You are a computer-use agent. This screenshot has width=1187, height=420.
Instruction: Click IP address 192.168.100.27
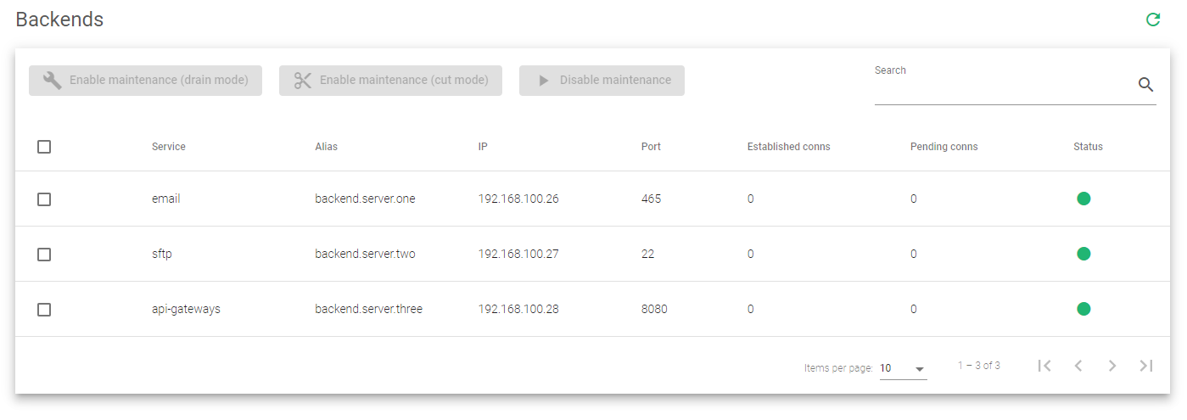pos(518,254)
